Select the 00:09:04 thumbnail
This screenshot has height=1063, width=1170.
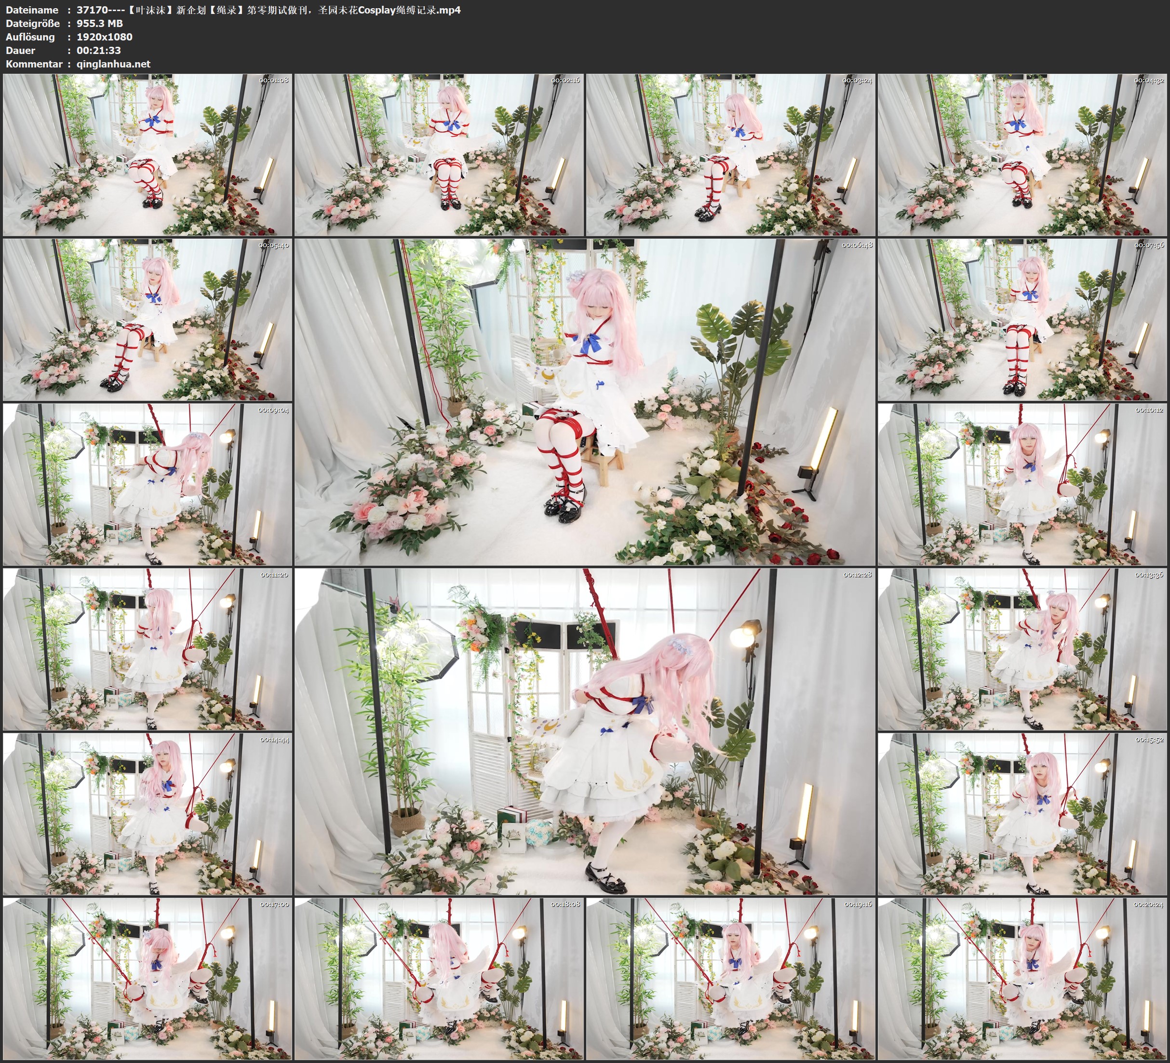[148, 484]
